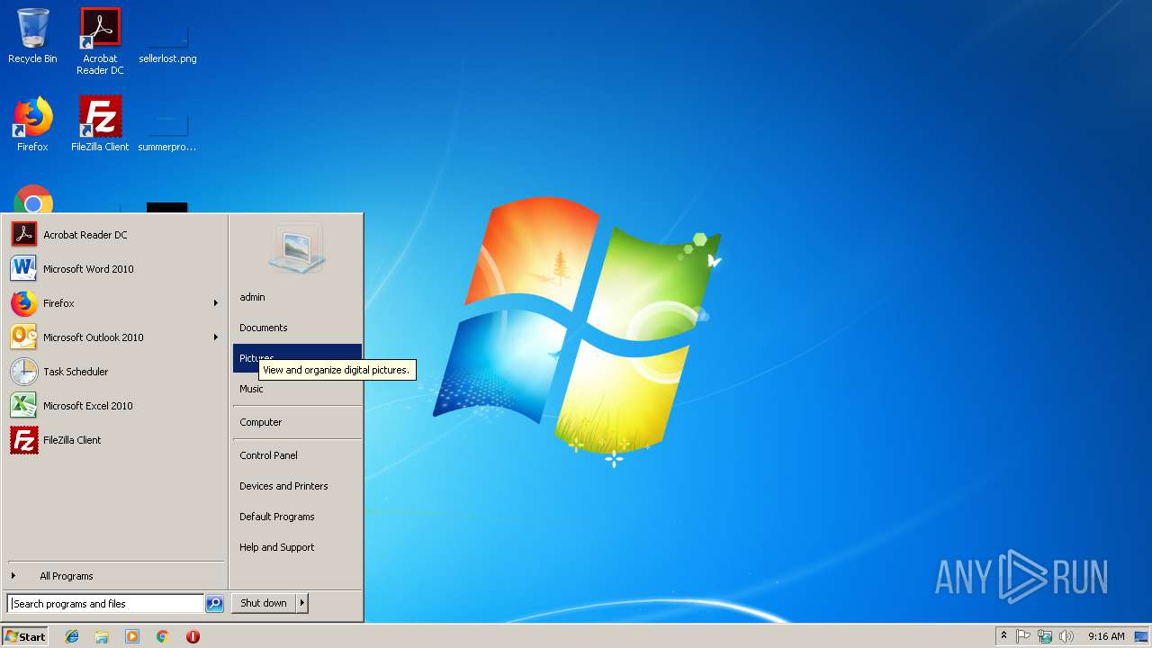Viewport: 1152px width, 648px height.
Task: Click the user account picture
Action: click(x=296, y=247)
